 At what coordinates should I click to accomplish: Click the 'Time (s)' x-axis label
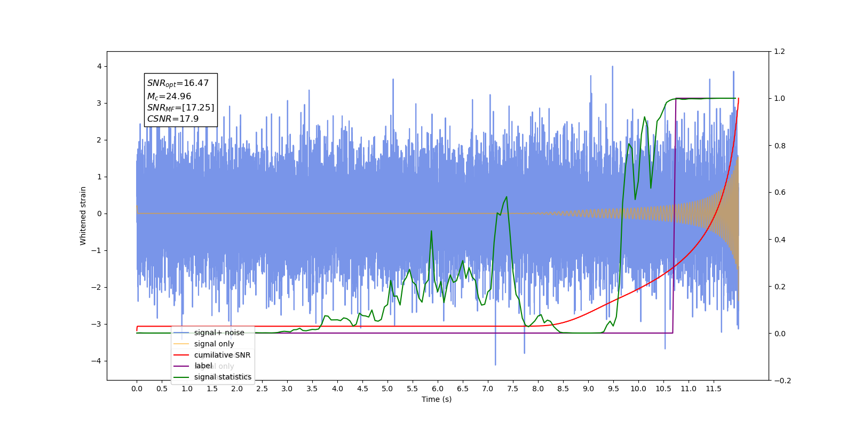click(x=437, y=399)
